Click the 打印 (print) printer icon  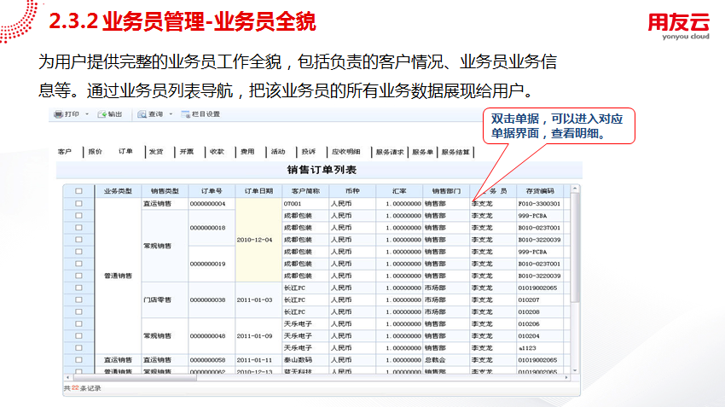[x=59, y=114]
